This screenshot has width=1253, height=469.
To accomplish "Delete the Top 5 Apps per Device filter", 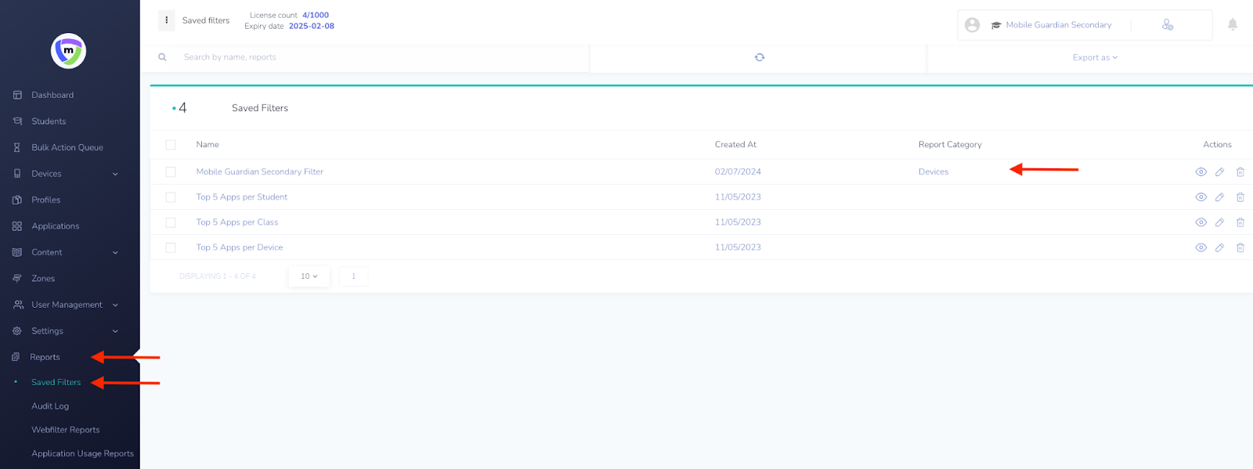I will click(x=1240, y=247).
